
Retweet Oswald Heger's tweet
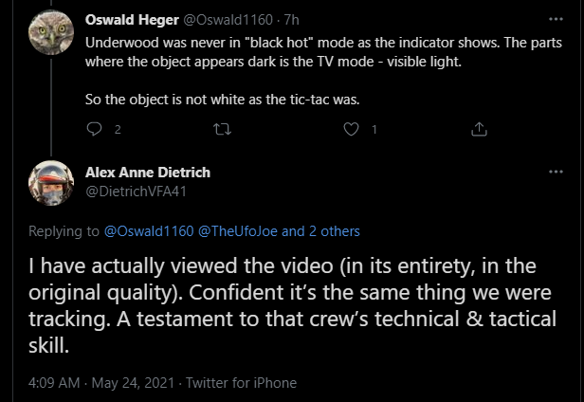point(222,129)
